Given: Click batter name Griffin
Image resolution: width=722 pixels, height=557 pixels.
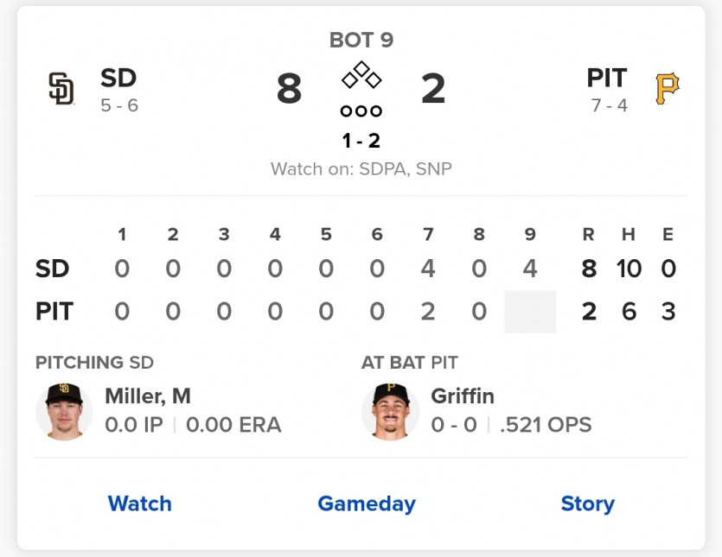Looking at the screenshot, I should 463,396.
